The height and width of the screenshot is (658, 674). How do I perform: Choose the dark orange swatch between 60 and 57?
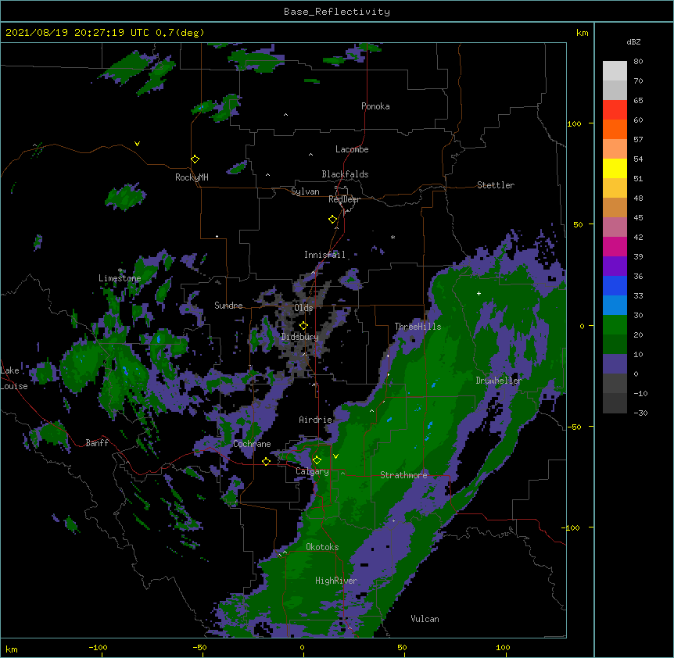coord(615,129)
